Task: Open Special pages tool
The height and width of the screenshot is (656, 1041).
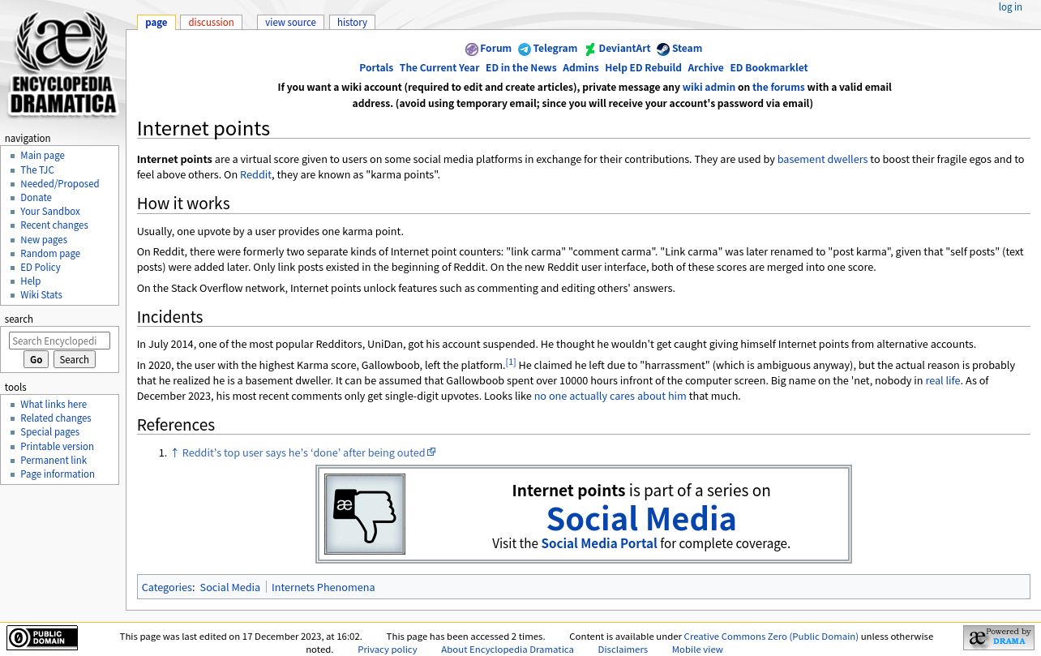Action: pyautogui.click(x=49, y=432)
